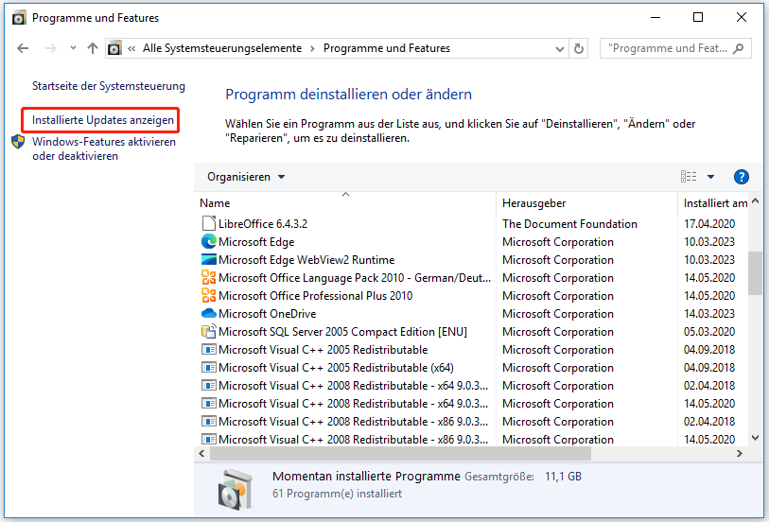The height and width of the screenshot is (522, 769).
Task: Expand the view options dropdown arrow
Action: tap(710, 177)
